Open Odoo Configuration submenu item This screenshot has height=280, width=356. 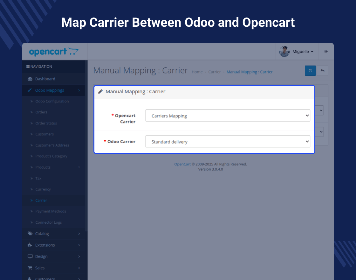tap(52, 101)
